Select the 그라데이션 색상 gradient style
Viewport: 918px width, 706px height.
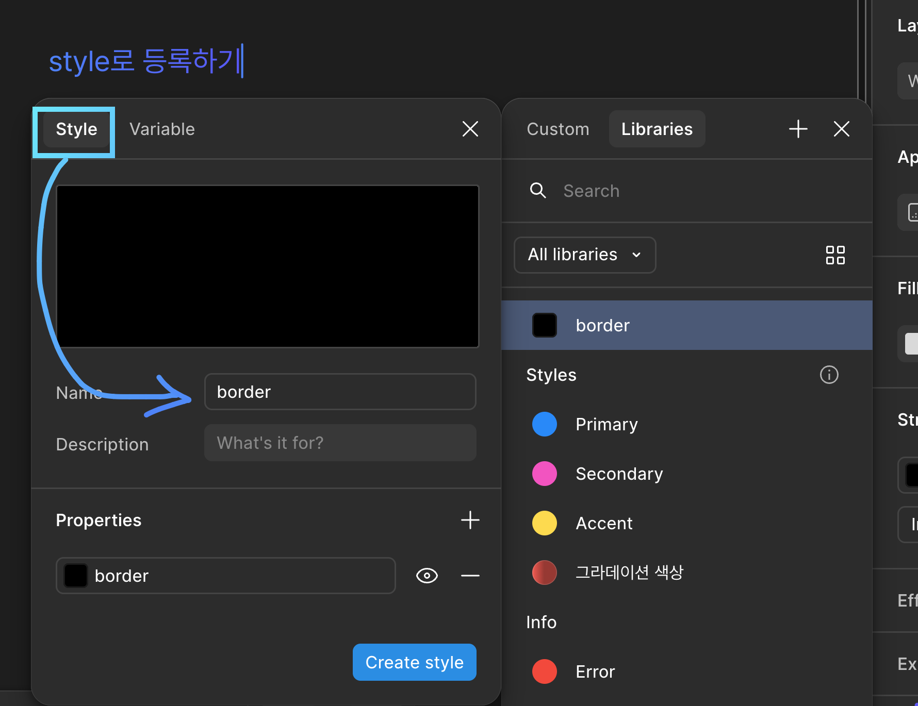click(686, 573)
